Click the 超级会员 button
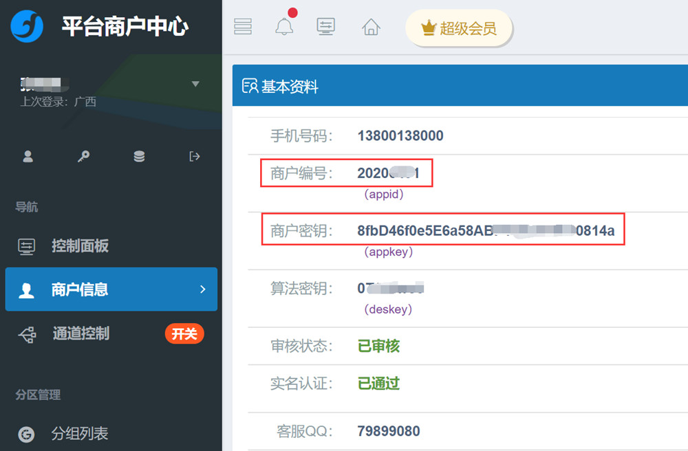This screenshot has height=451, width=688. click(x=458, y=28)
